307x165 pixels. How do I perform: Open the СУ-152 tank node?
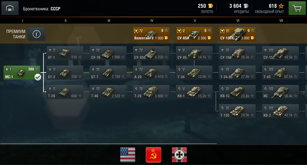point(280,53)
